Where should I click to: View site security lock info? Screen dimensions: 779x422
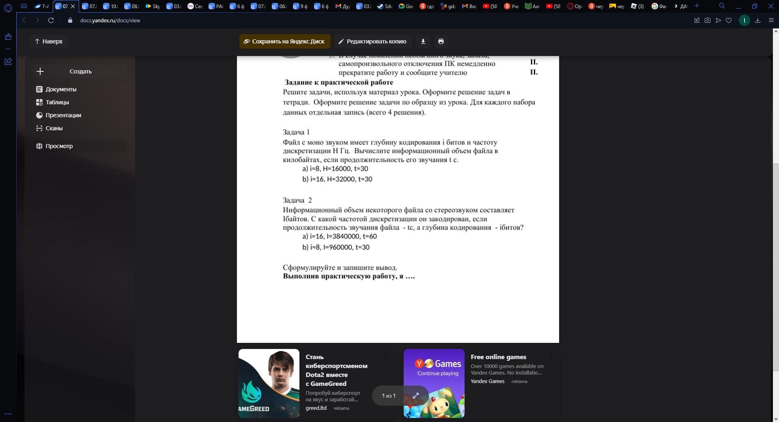(70, 20)
